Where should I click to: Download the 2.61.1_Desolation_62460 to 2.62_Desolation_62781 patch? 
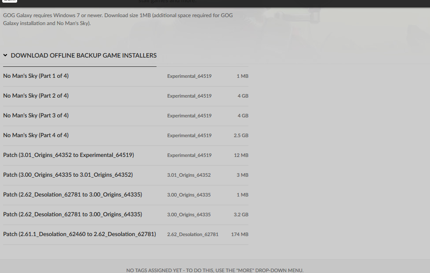tap(80, 234)
